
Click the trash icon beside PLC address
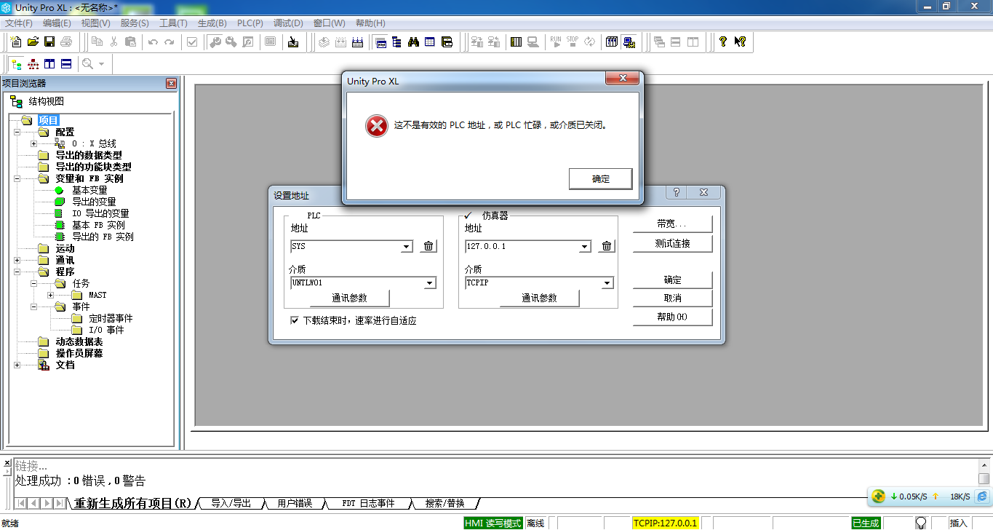point(428,246)
